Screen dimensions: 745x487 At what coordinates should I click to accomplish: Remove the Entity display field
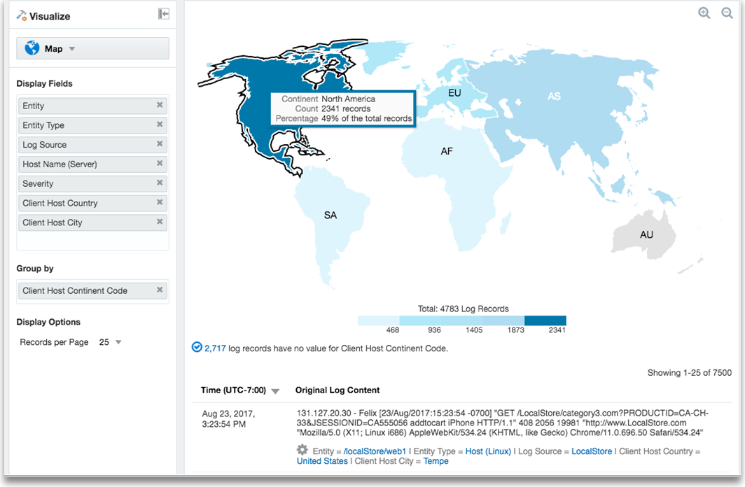click(x=160, y=106)
